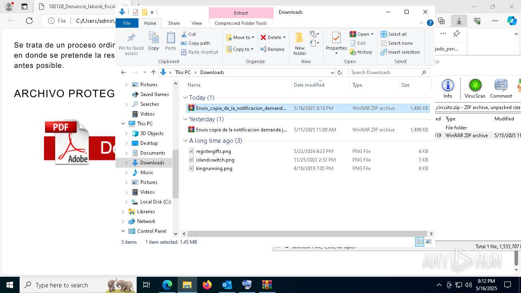521x293 pixels.
Task: Open the Properties dropdown arrow
Action: point(336,53)
